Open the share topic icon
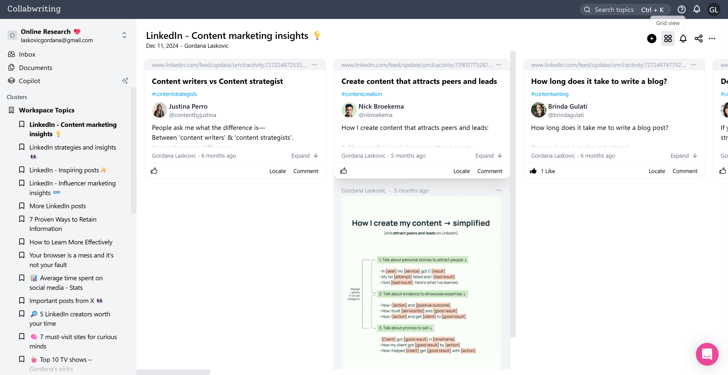The width and height of the screenshot is (728, 375). [x=698, y=38]
